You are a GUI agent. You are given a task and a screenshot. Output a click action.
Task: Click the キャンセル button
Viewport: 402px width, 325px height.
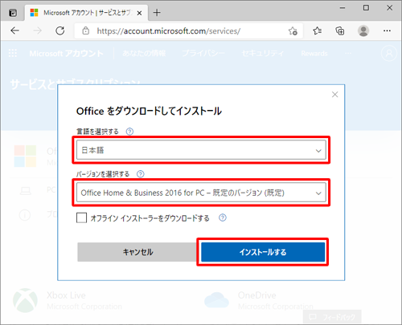pos(137,252)
